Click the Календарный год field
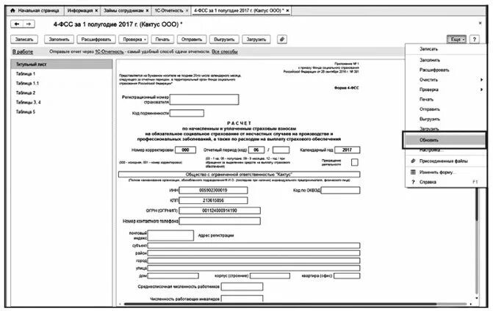The height and width of the screenshot is (311, 493). point(347,150)
